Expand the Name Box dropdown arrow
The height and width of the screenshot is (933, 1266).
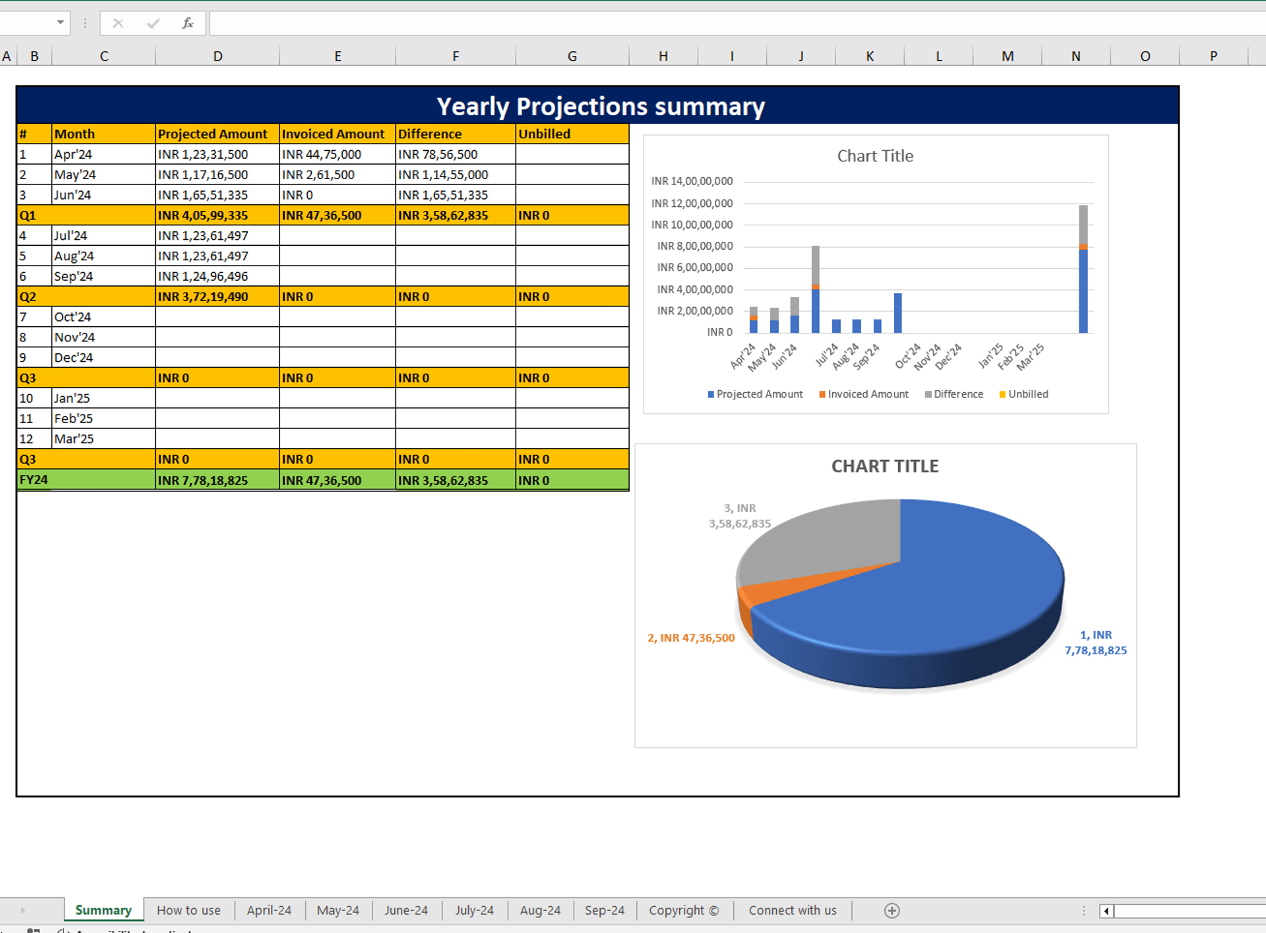tap(60, 22)
